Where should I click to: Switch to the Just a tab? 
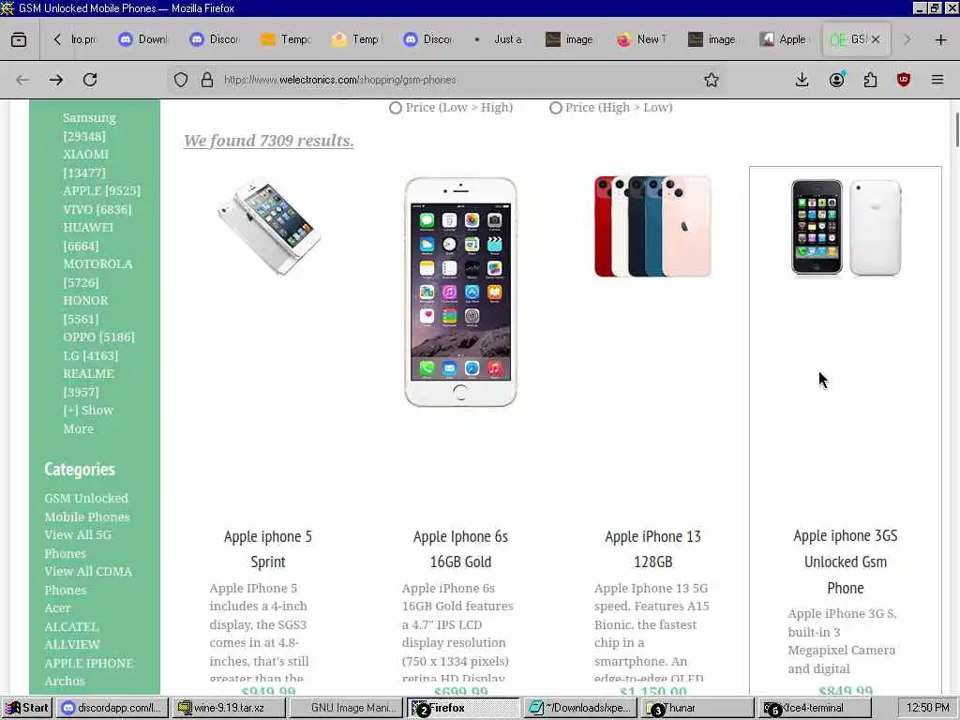click(x=501, y=39)
